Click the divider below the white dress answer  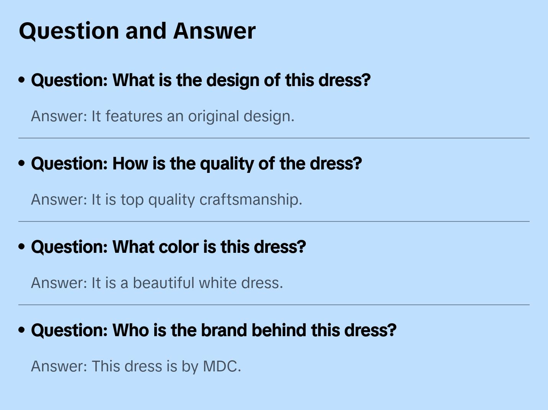coord(274,305)
